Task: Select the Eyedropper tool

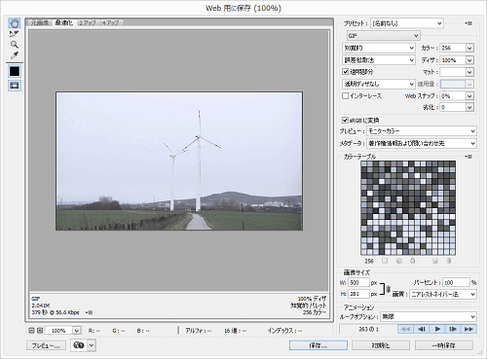Action: point(15,55)
